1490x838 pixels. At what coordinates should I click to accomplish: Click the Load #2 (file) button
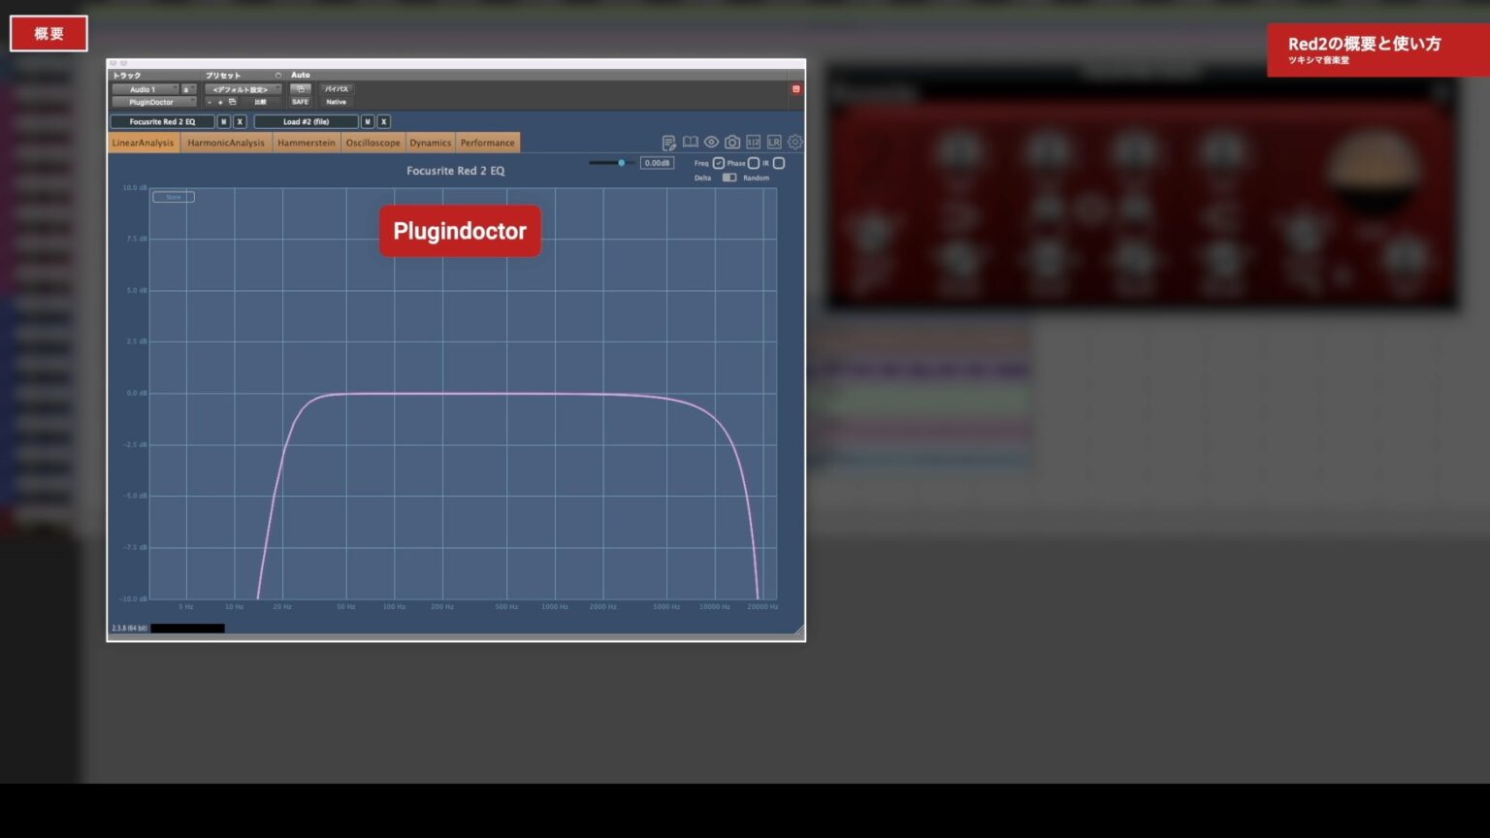pos(307,122)
